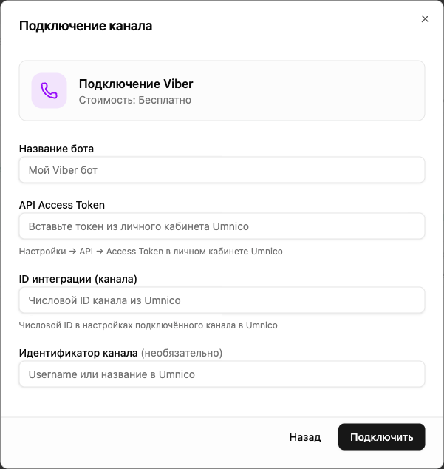Click the 'Подключение Viber' heading
Image resolution: width=444 pixels, height=469 pixels.
136,84
